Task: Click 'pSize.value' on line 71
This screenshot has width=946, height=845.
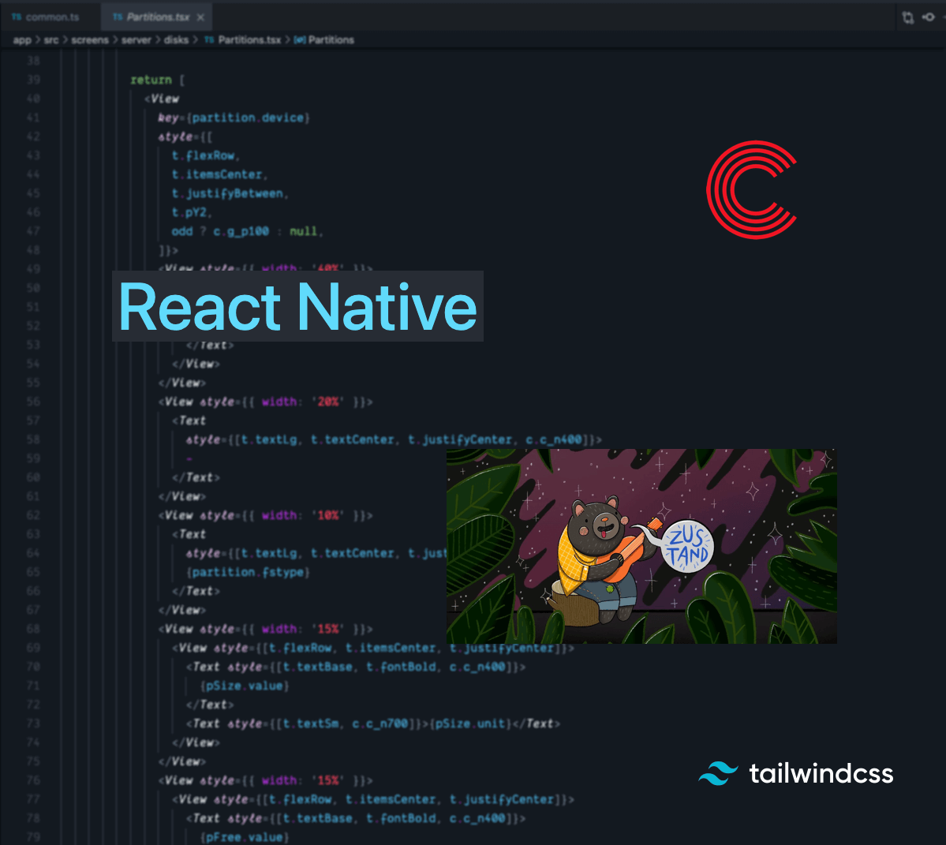Action: (245, 686)
